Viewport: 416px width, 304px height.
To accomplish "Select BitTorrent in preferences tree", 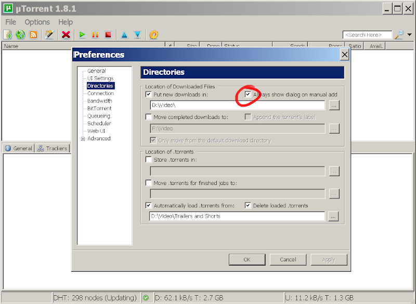I will coord(99,108).
